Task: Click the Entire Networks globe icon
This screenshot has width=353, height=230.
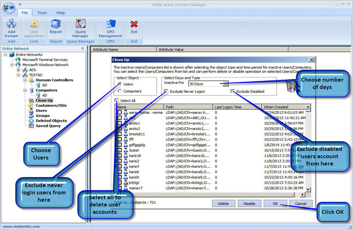Action: point(11,55)
